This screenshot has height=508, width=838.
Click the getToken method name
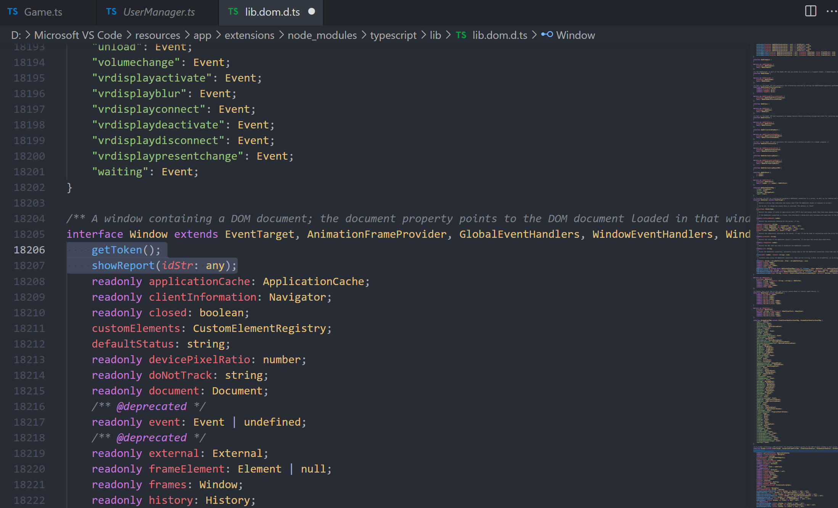coord(117,250)
